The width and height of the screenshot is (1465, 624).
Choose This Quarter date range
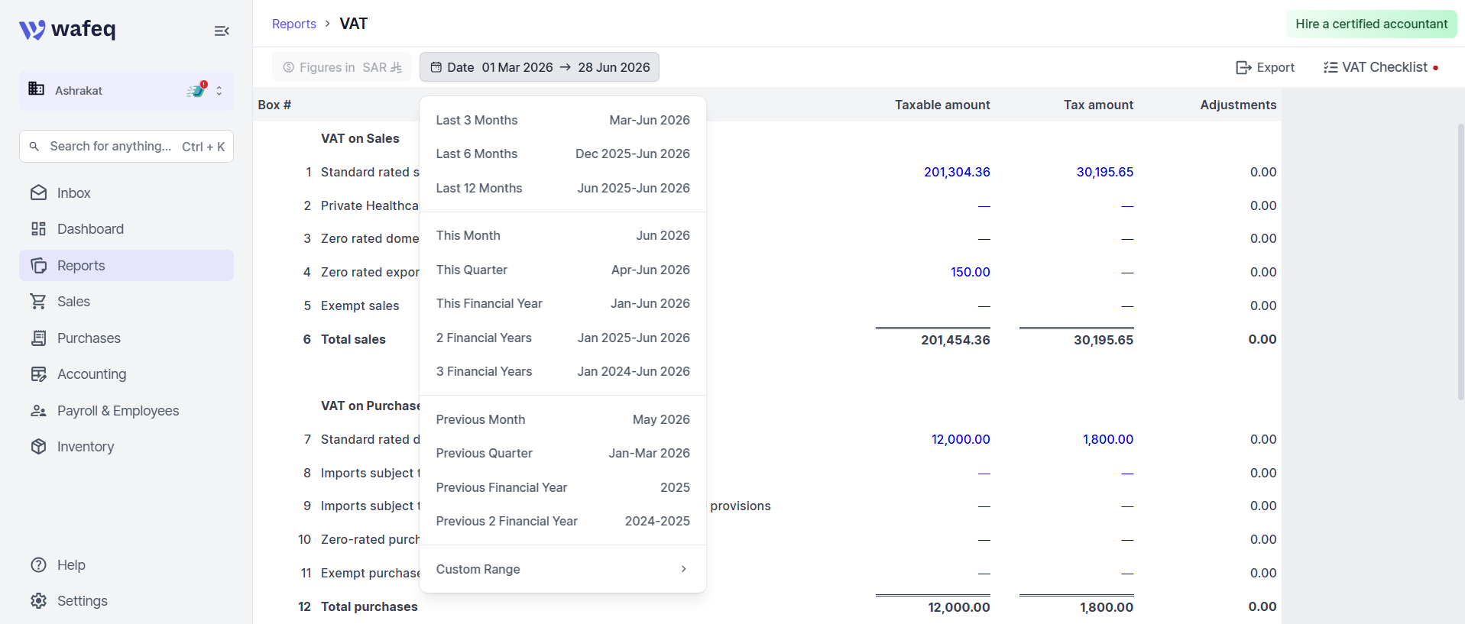(x=563, y=270)
